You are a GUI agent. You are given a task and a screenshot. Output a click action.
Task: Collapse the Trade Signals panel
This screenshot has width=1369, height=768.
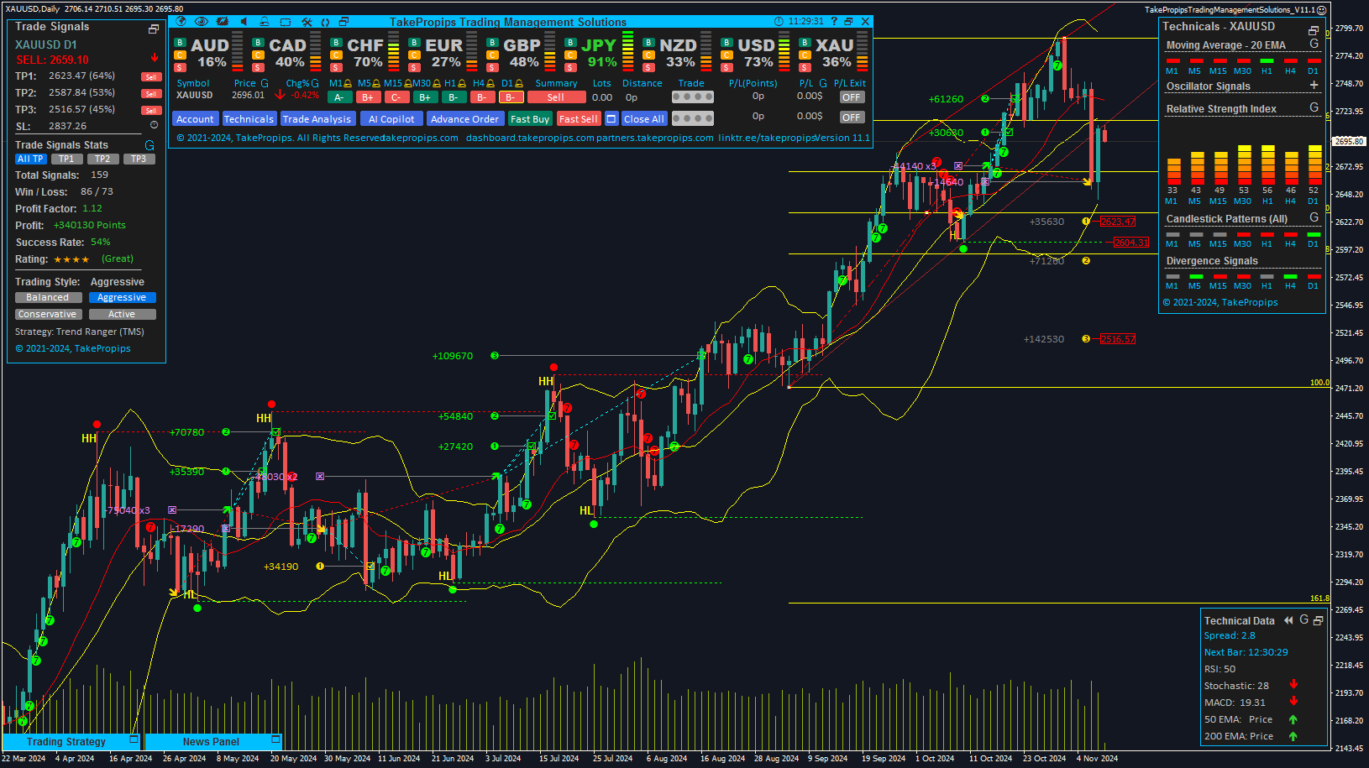pyautogui.click(x=154, y=29)
